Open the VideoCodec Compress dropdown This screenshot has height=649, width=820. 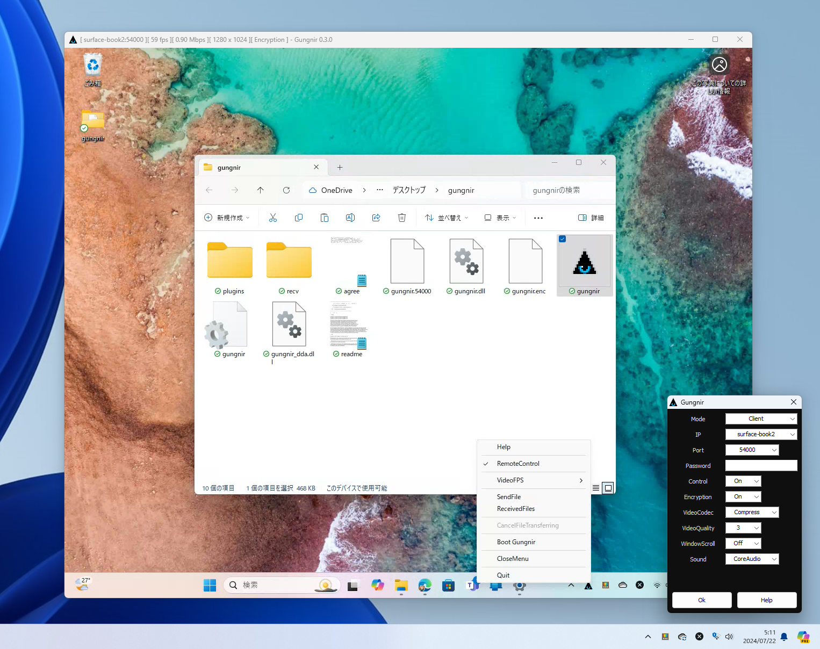click(x=752, y=512)
